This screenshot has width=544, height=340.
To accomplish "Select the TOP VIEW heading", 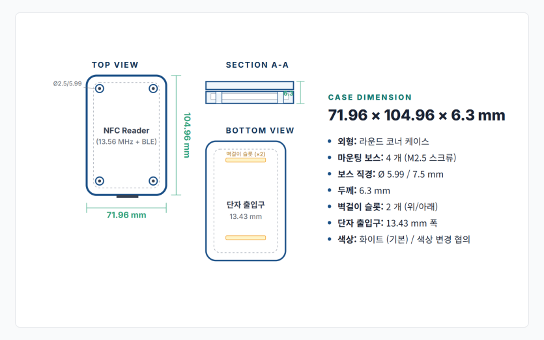I will pyautogui.click(x=115, y=65).
